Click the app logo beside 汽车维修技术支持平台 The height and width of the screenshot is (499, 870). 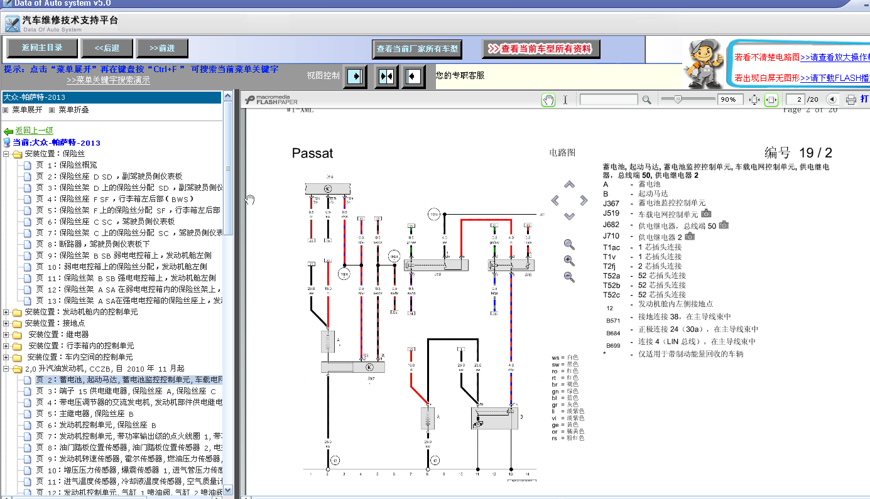tap(12, 24)
